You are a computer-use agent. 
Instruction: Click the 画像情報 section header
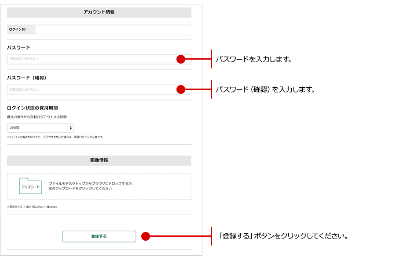(x=99, y=160)
